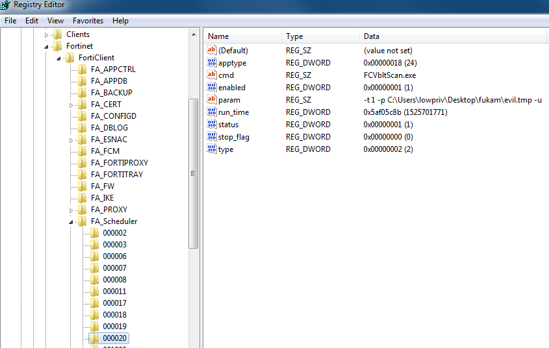The height and width of the screenshot is (348, 549).
Task: Select the FA_ESNAC registry key
Action: pos(109,140)
